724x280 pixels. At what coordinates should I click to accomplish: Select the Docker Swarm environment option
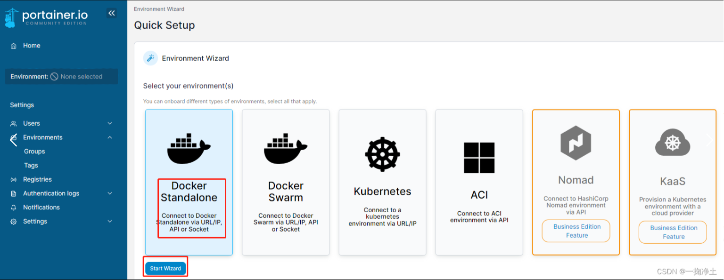click(x=286, y=182)
